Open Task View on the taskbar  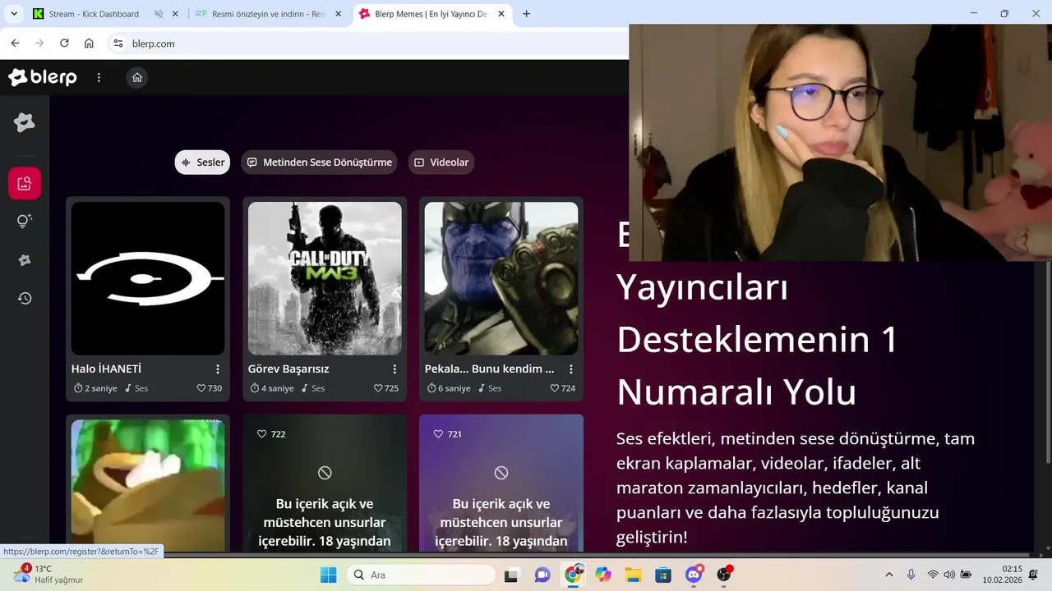pos(511,575)
